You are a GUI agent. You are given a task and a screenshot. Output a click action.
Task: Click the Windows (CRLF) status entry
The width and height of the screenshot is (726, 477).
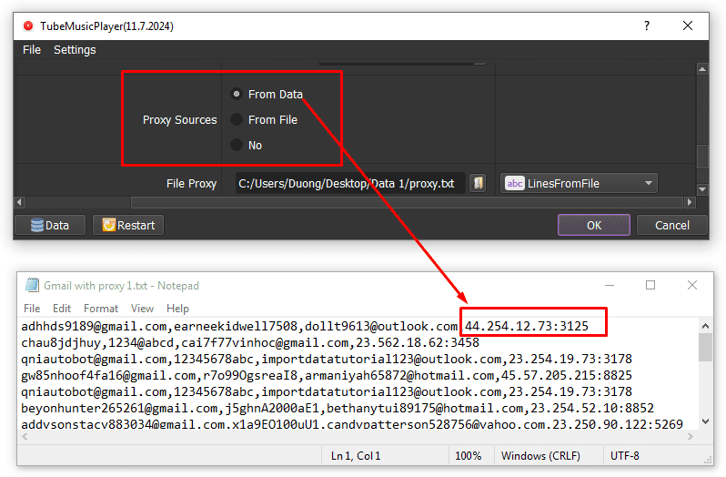coord(540,456)
